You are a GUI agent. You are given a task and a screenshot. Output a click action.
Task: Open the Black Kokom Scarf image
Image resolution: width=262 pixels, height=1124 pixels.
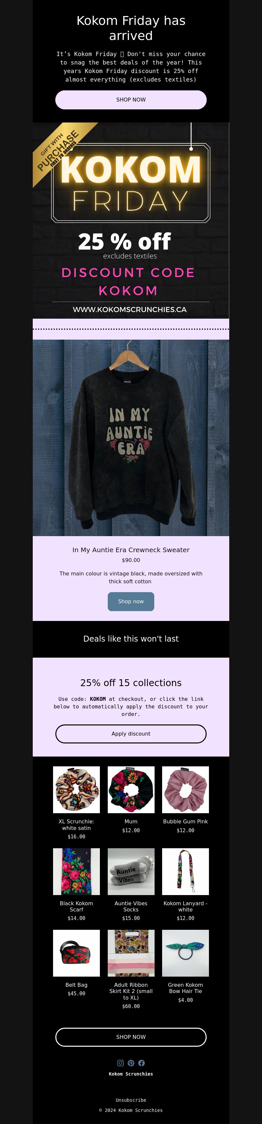point(76,871)
